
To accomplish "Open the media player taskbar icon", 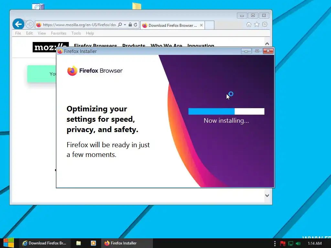I will pyautogui.click(x=93, y=243).
